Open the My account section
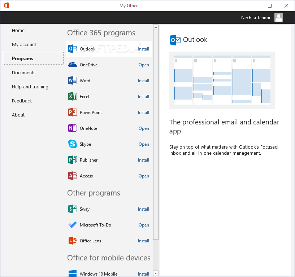The width and height of the screenshot is (295, 277). tap(24, 44)
